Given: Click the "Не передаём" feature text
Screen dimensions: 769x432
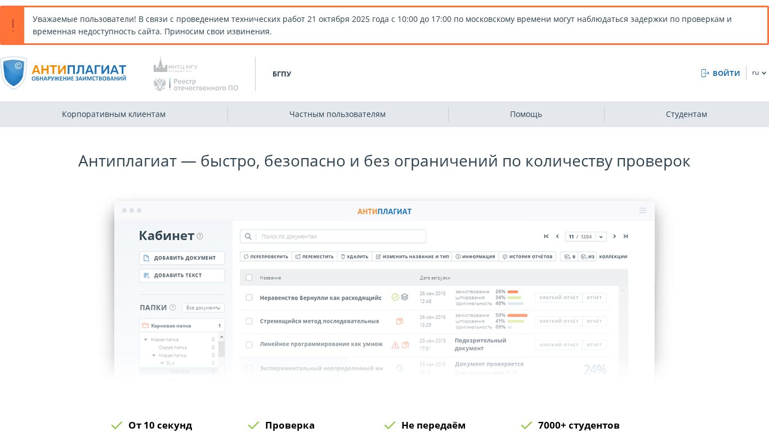Looking at the screenshot, I should click(433, 425).
